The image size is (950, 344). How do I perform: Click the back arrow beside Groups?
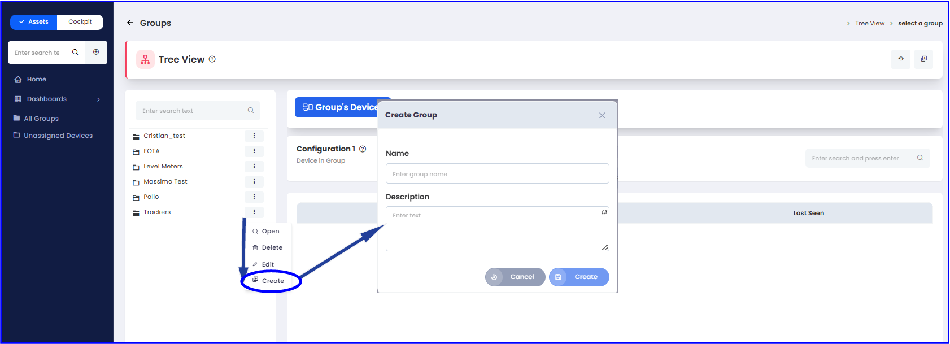coord(130,23)
